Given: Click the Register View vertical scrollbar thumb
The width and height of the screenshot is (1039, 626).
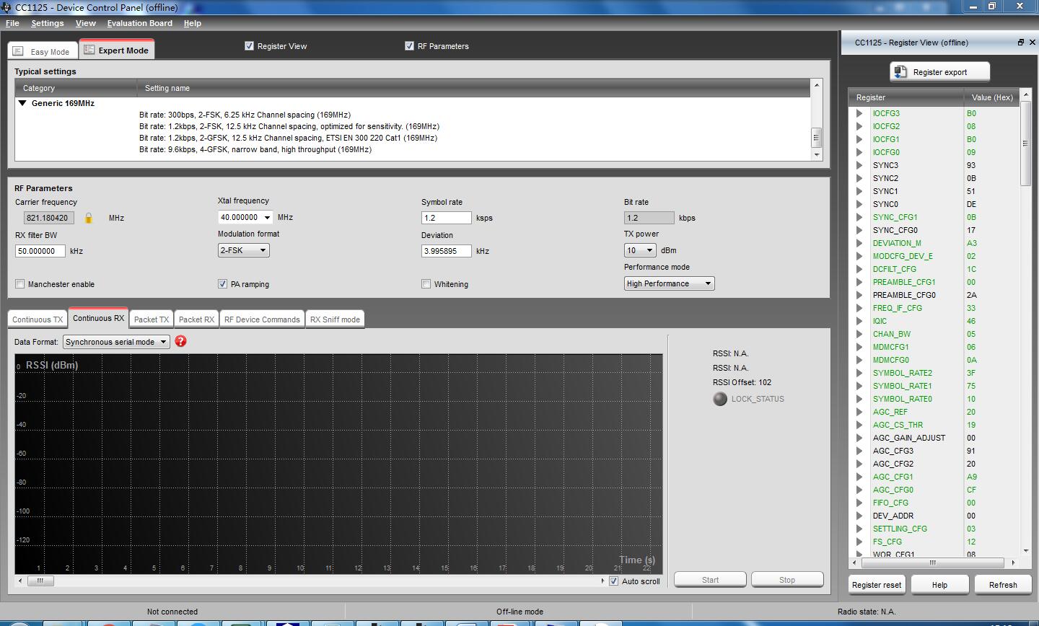Looking at the screenshot, I should [1025, 143].
